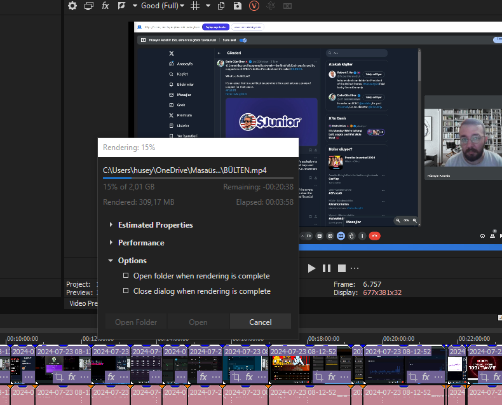The image size is (502, 405).
Task: Save preview snapshot to file icon
Action: [x=238, y=6]
